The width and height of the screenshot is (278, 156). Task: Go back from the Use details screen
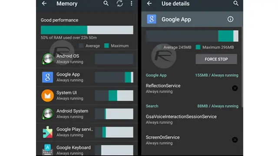tap(149, 3)
